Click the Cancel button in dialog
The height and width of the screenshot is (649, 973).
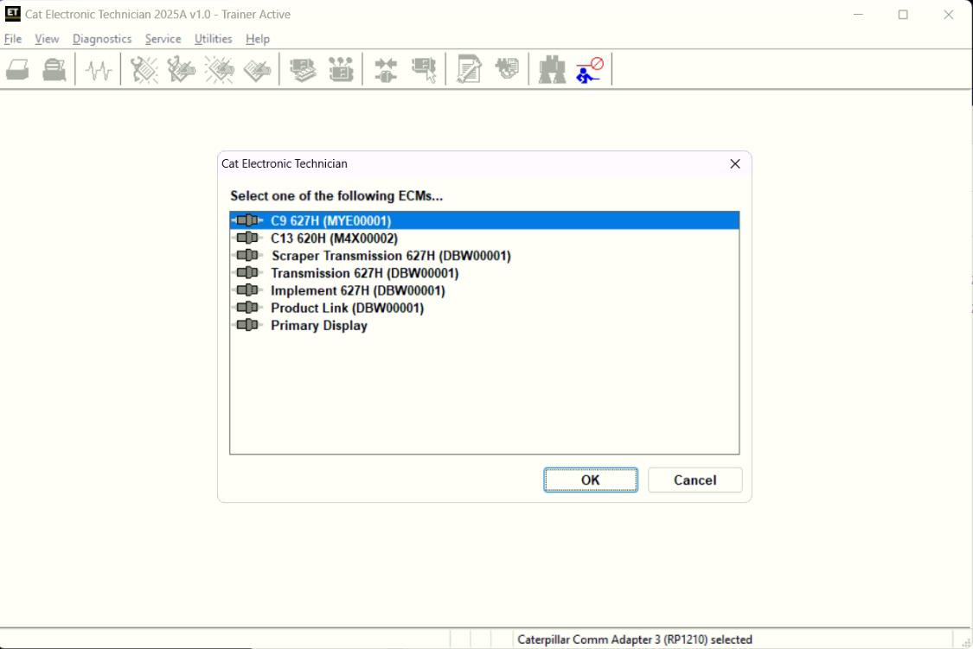tap(695, 480)
